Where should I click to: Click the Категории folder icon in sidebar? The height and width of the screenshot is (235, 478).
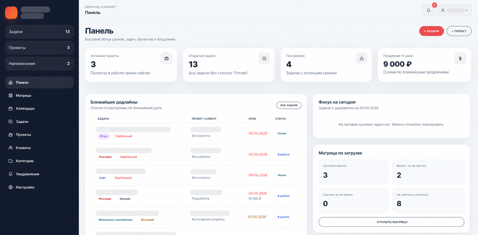(11, 161)
